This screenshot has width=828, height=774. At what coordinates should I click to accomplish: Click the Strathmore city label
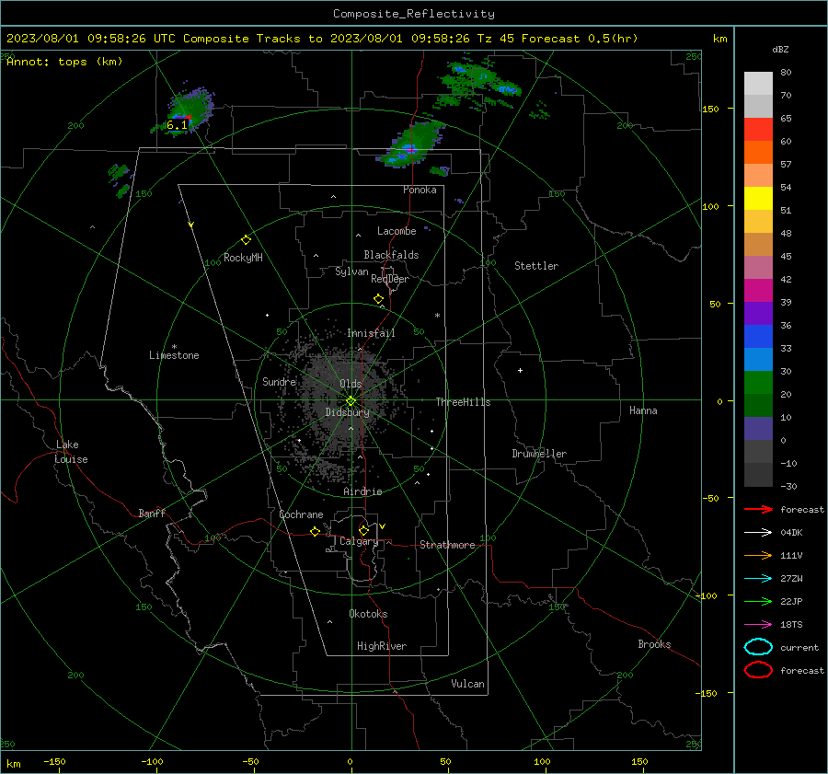(447, 545)
